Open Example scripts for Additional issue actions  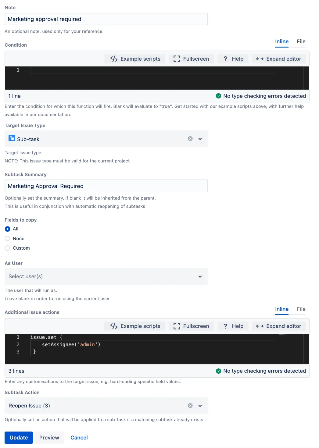pos(135,326)
